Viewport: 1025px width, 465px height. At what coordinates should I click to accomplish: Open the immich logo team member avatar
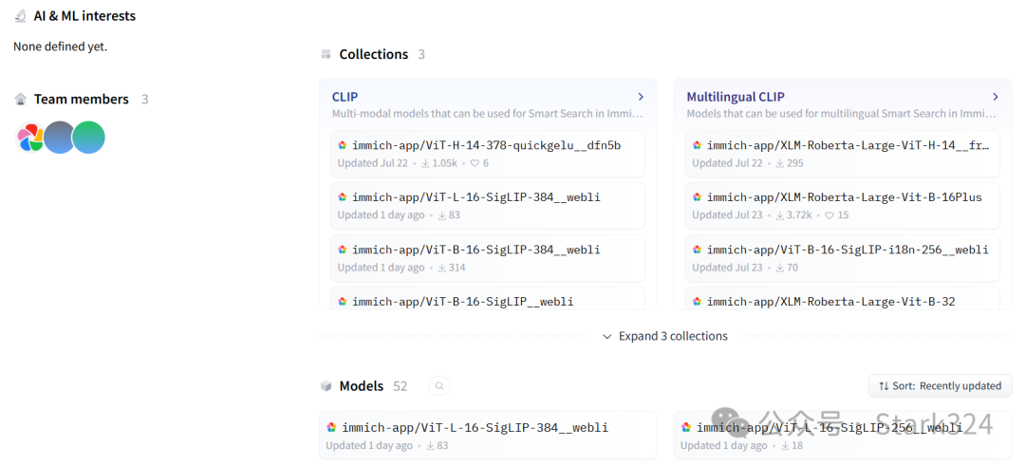[x=30, y=138]
